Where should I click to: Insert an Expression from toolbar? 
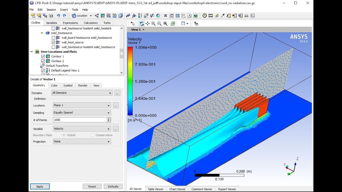click(171, 16)
